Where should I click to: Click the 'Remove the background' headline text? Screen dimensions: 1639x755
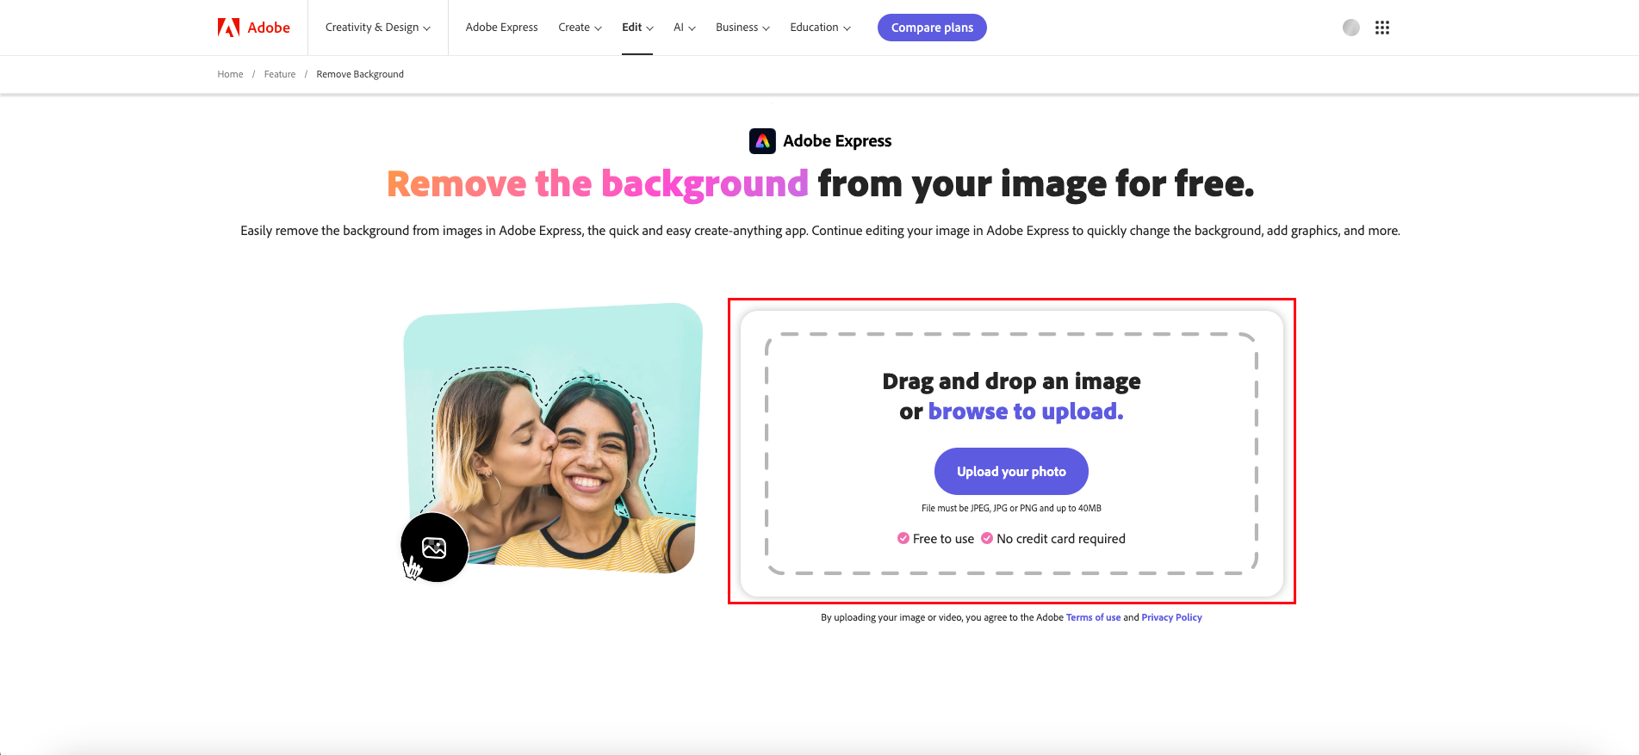(x=598, y=184)
